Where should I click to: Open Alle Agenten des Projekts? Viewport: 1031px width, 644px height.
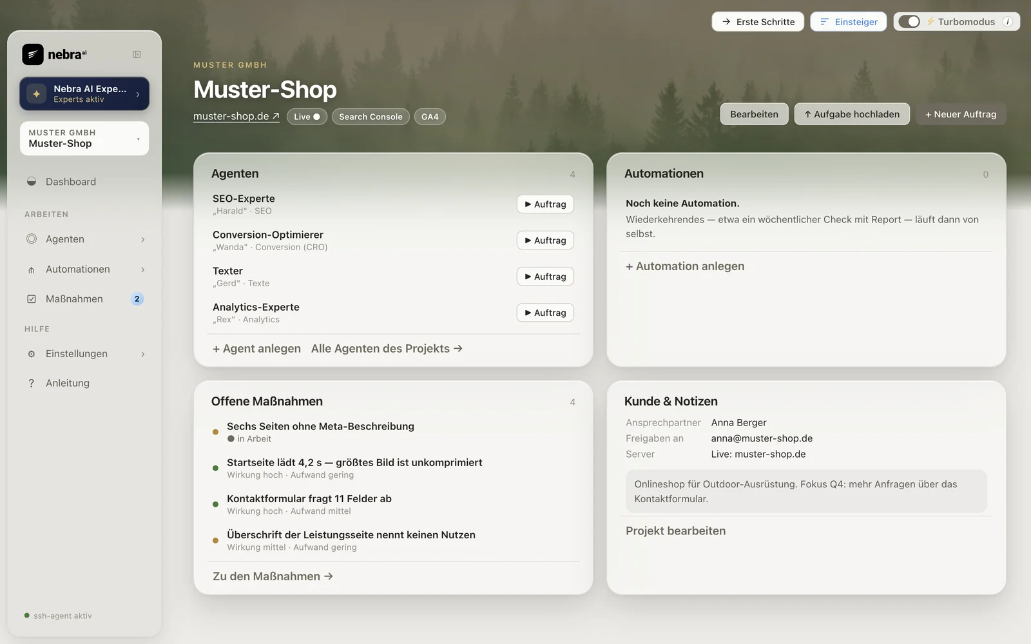coord(387,349)
